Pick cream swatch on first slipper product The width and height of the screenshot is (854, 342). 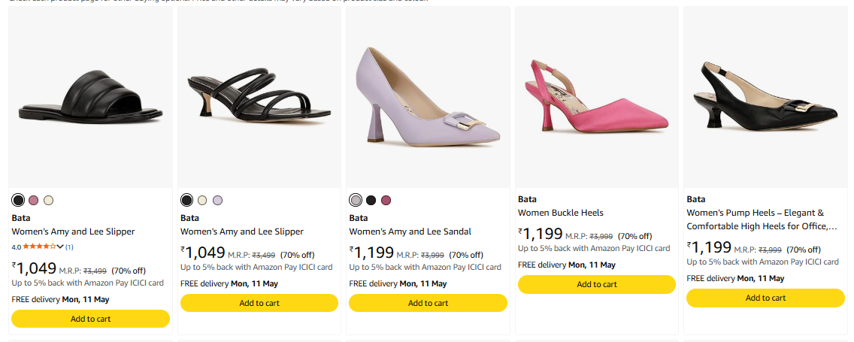[x=48, y=201]
